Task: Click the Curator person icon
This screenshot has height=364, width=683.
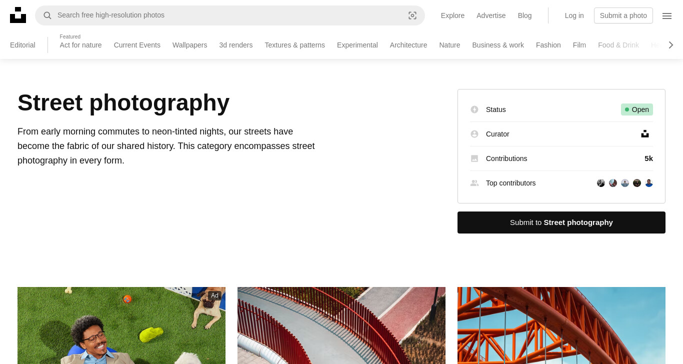Action: coord(474,134)
